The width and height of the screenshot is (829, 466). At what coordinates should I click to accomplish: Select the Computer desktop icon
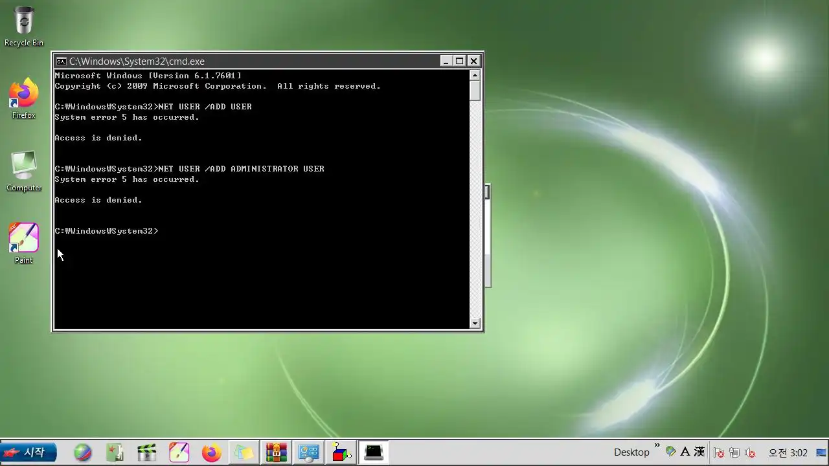[24, 172]
